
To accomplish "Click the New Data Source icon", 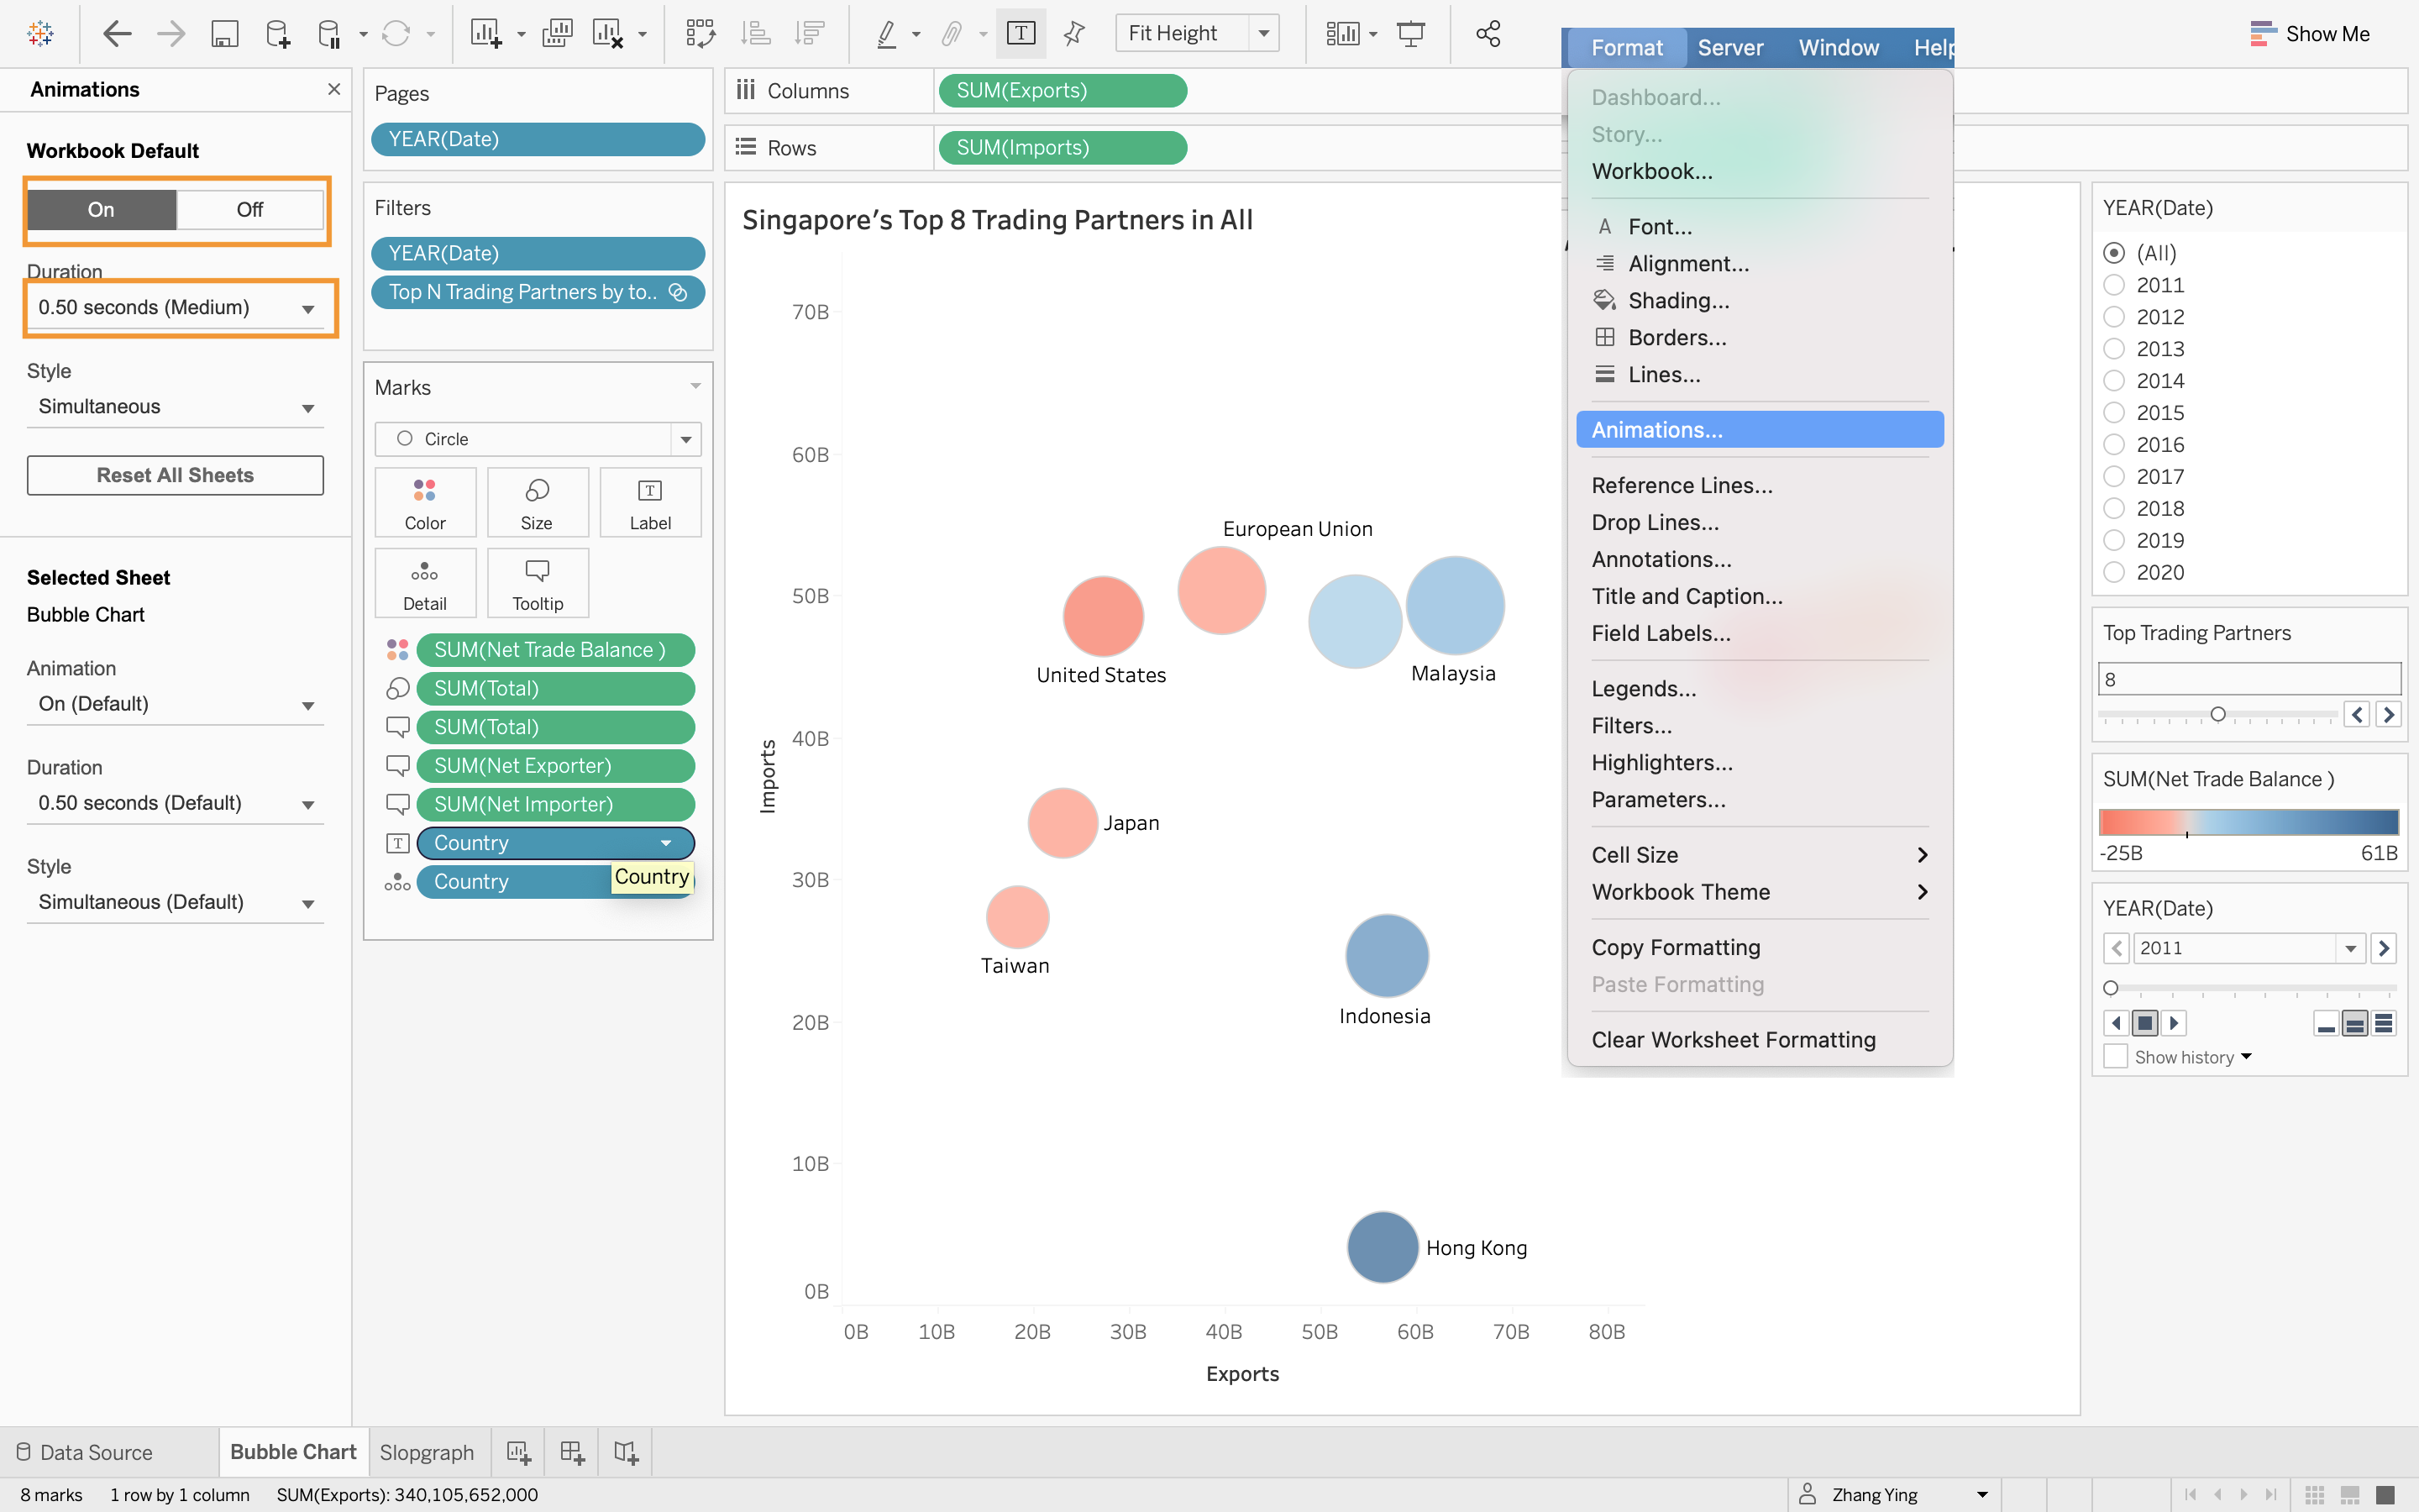I will tap(278, 34).
